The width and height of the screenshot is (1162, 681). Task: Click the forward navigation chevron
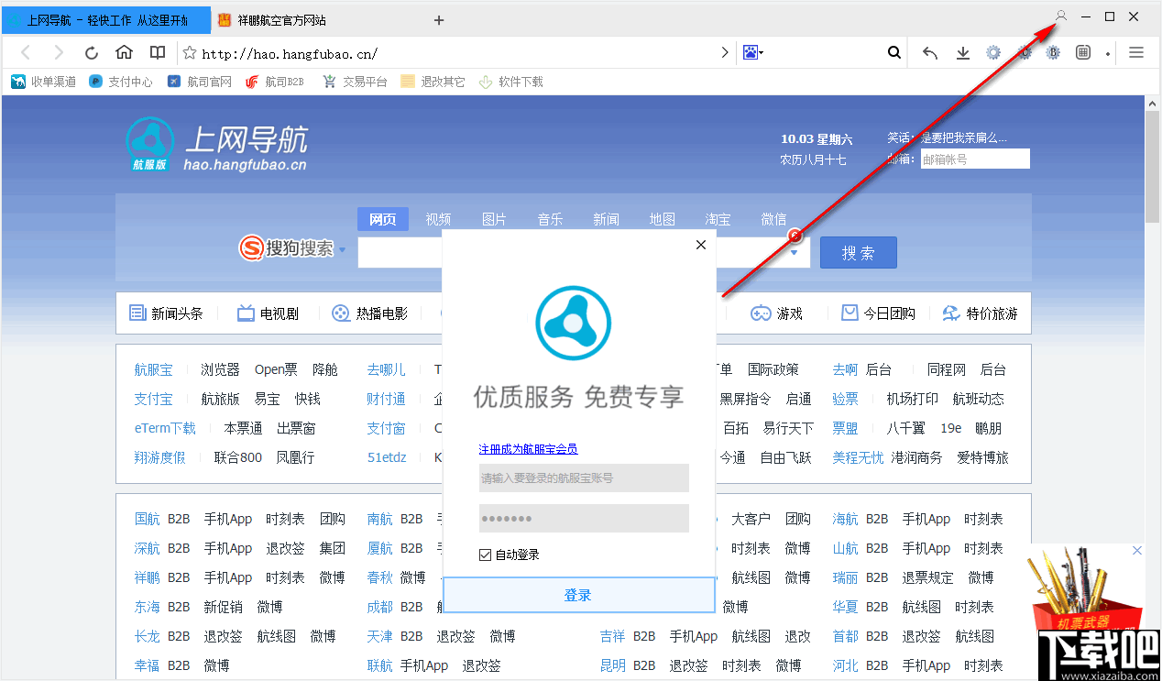[x=724, y=52]
